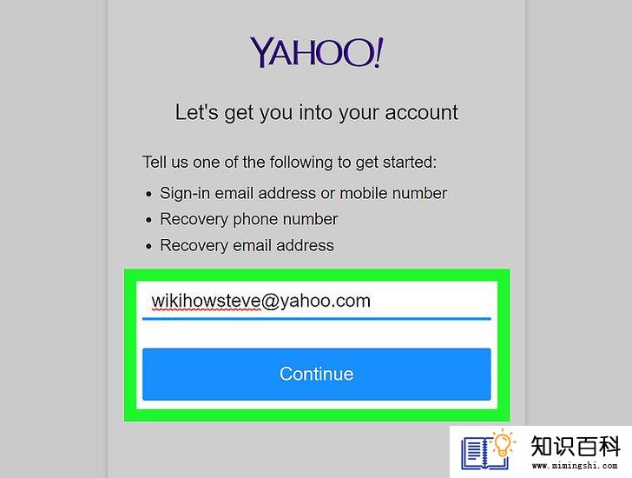Click the Yahoo! logo
Screen dimensions: 632x478
316,52
